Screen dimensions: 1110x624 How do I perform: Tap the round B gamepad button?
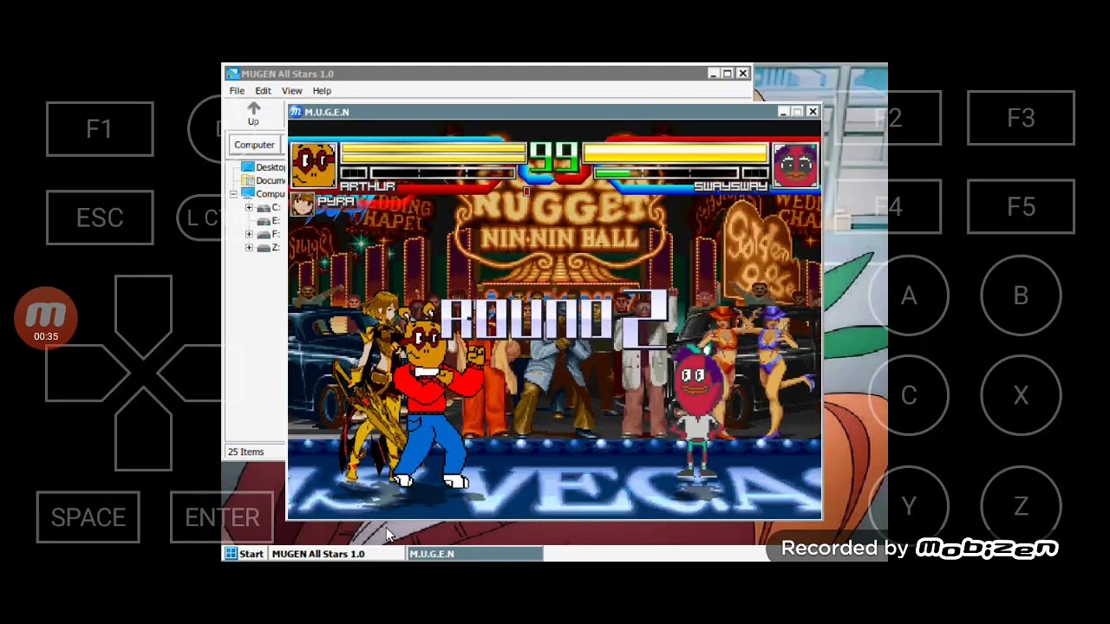tap(1021, 296)
